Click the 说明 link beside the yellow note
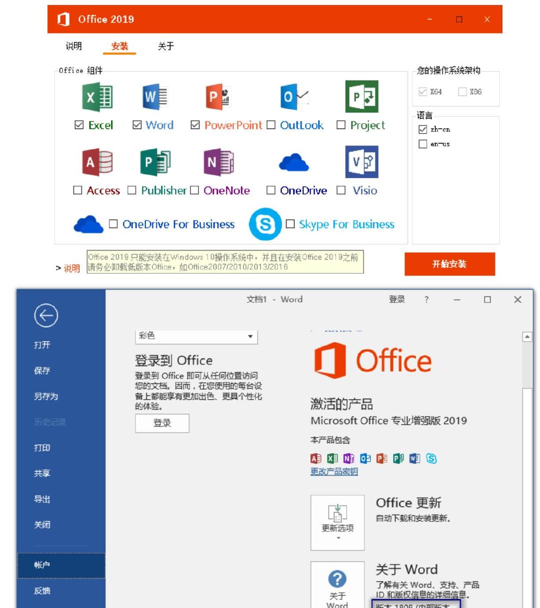Viewport: 540px width, 608px height. point(72,268)
